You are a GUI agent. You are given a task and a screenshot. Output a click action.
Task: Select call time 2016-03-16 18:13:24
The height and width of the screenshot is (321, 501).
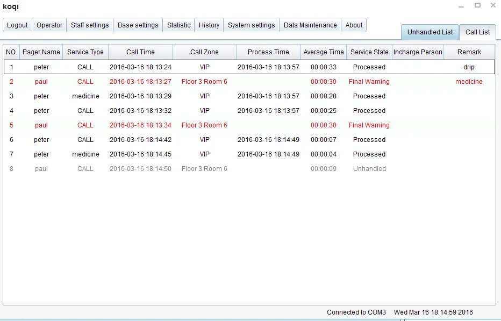click(x=141, y=67)
